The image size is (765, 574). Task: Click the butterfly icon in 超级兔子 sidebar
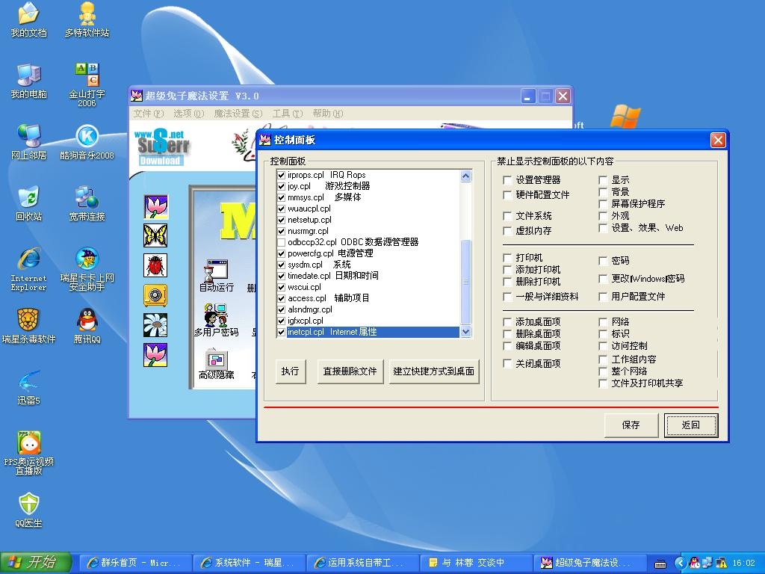155,235
